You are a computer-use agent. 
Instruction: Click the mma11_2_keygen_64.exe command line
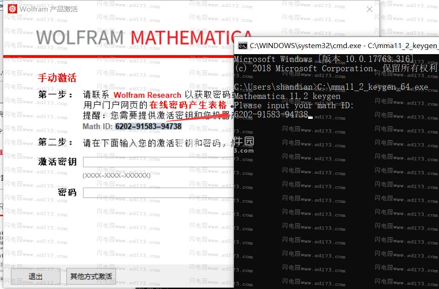pos(331,87)
